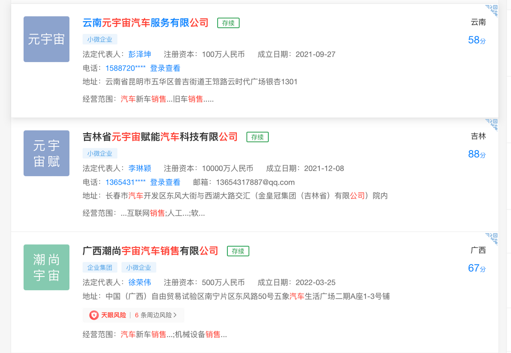Click the 88分 score for 吉林省元宇宙赋能

[477, 154]
